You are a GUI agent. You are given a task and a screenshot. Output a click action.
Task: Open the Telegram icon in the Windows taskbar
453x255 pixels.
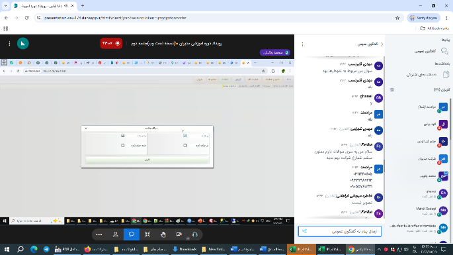coord(46,249)
